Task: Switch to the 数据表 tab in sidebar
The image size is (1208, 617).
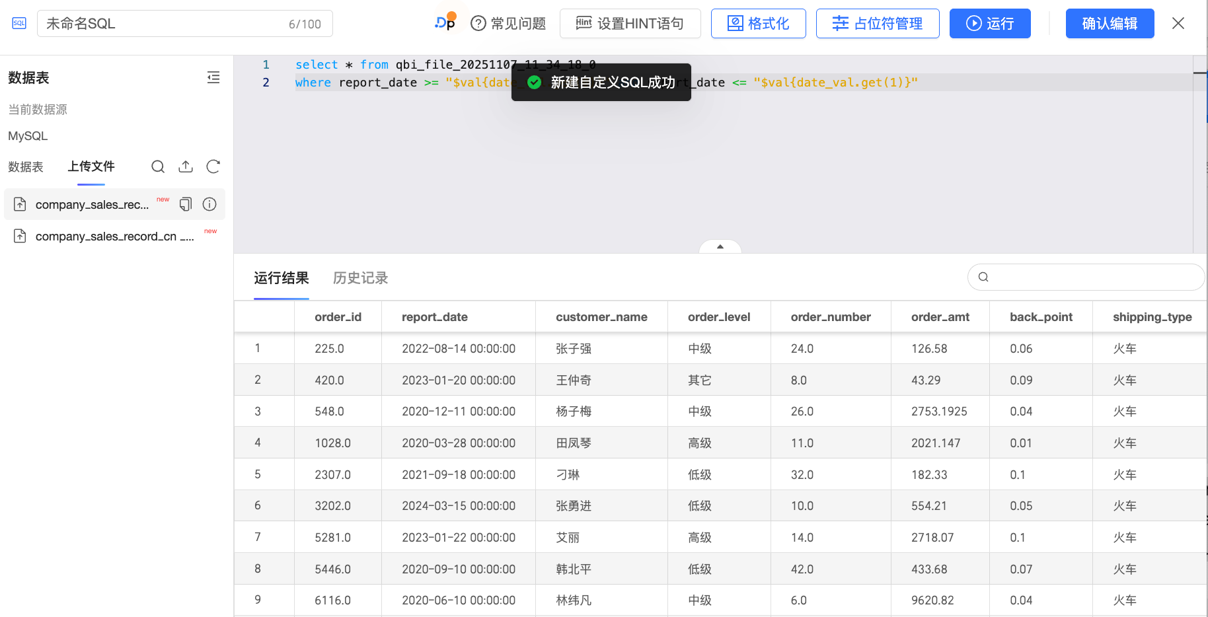Action: coord(26,167)
